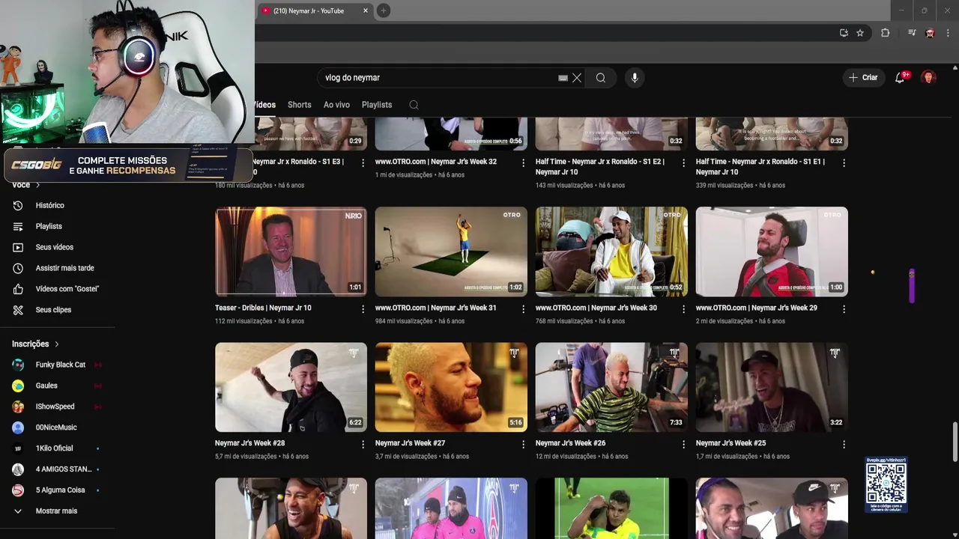This screenshot has height=539, width=959.
Task: Play the Neymar Jr's Week 31 thumbnail
Action: [451, 252]
